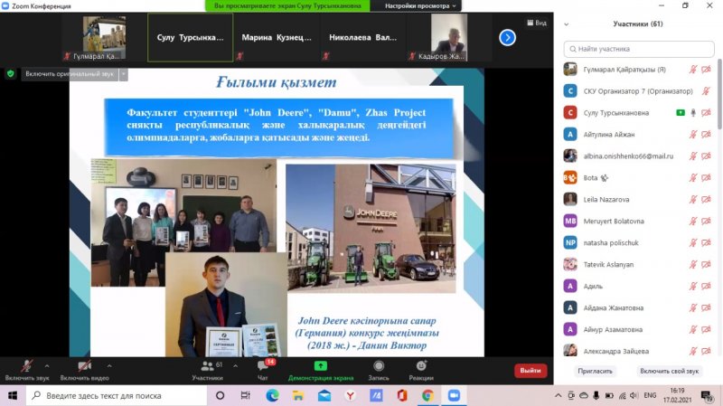Click the Запись record button
Image resolution: width=723 pixels, height=406 pixels.
[379, 371]
